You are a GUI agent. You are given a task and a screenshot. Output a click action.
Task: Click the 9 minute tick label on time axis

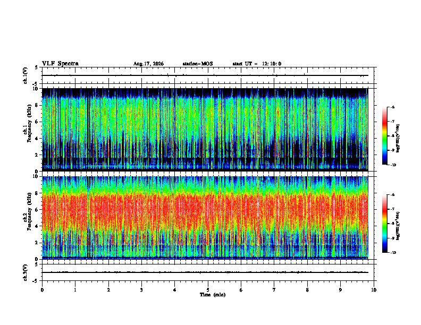click(x=340, y=290)
